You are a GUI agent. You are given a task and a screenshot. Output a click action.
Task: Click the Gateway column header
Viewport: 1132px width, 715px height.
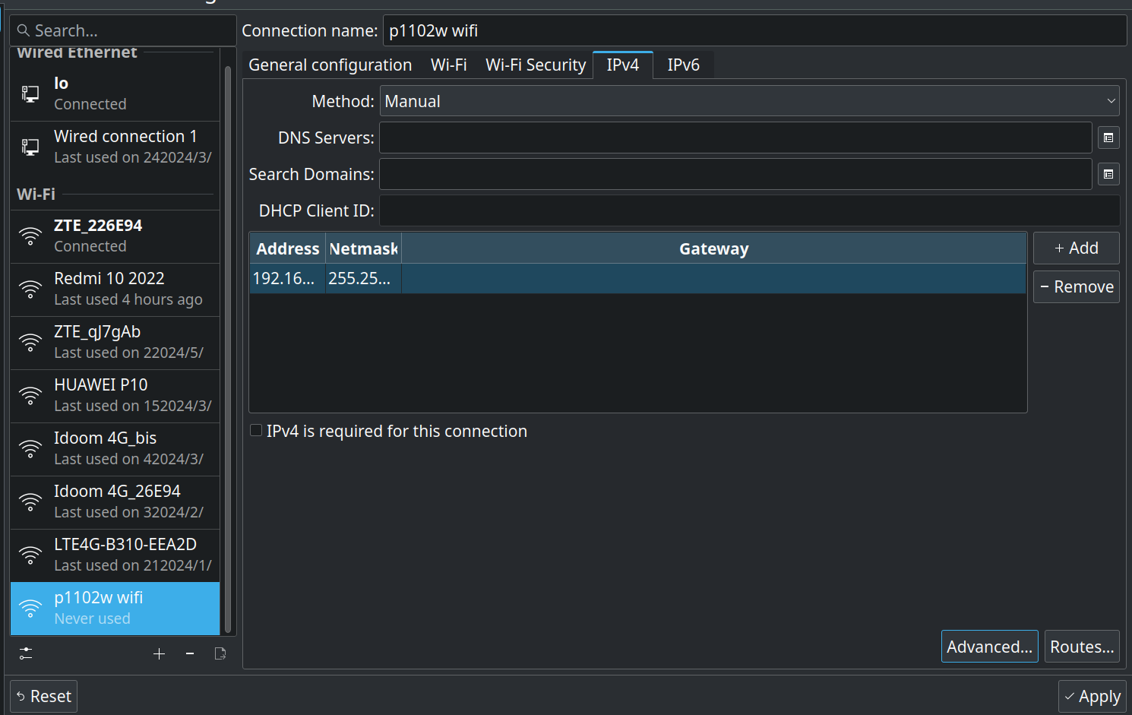click(714, 248)
